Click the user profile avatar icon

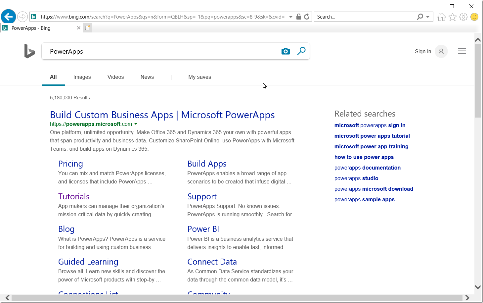tap(441, 51)
